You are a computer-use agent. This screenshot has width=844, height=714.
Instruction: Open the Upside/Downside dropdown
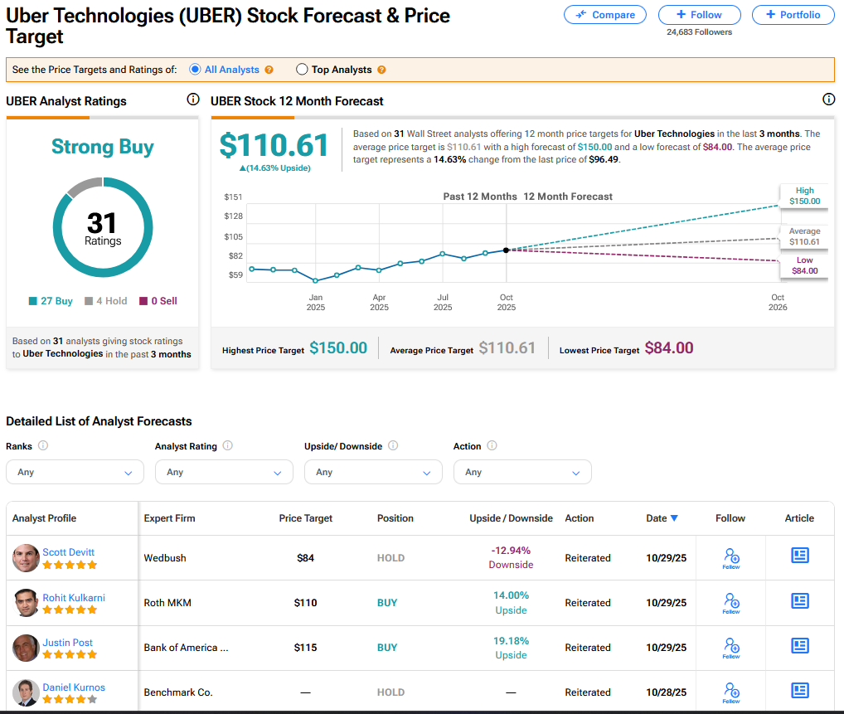373,472
